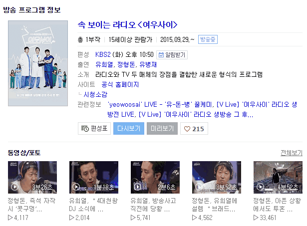Image resolution: width=307 pixels, height=226 pixels.
Task: Select cast member 유병재
Action: pyautogui.click(x=148, y=64)
